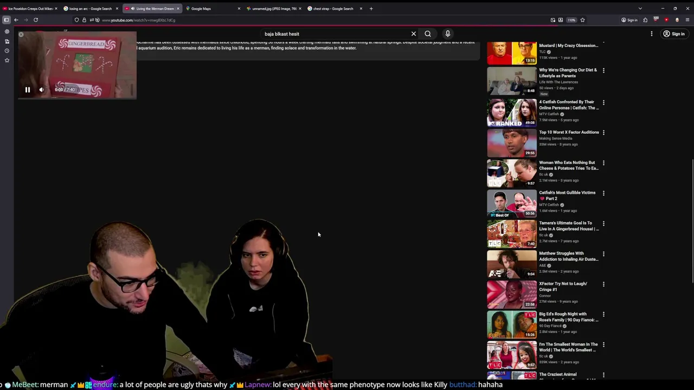Reload the current page
694x390 pixels.
(36, 20)
